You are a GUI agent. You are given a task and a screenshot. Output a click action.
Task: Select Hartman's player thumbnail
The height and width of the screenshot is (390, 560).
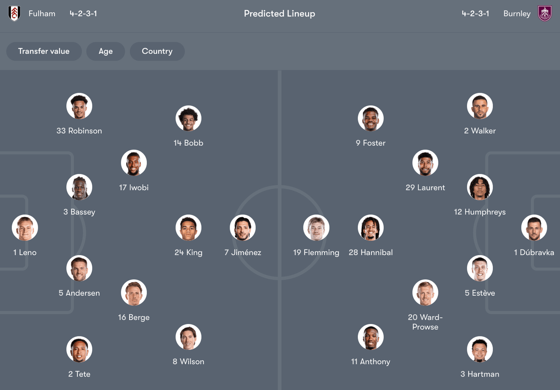point(480,349)
